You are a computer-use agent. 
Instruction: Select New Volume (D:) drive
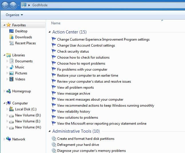pyautogui.click(x=28, y=115)
